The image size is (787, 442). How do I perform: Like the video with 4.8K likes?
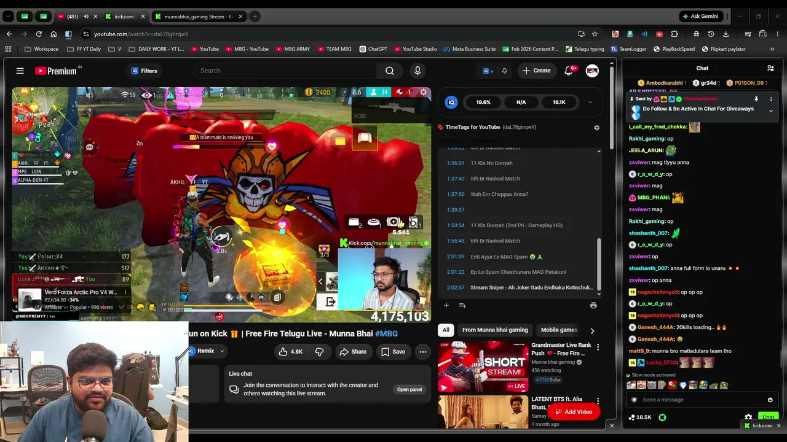pos(291,352)
